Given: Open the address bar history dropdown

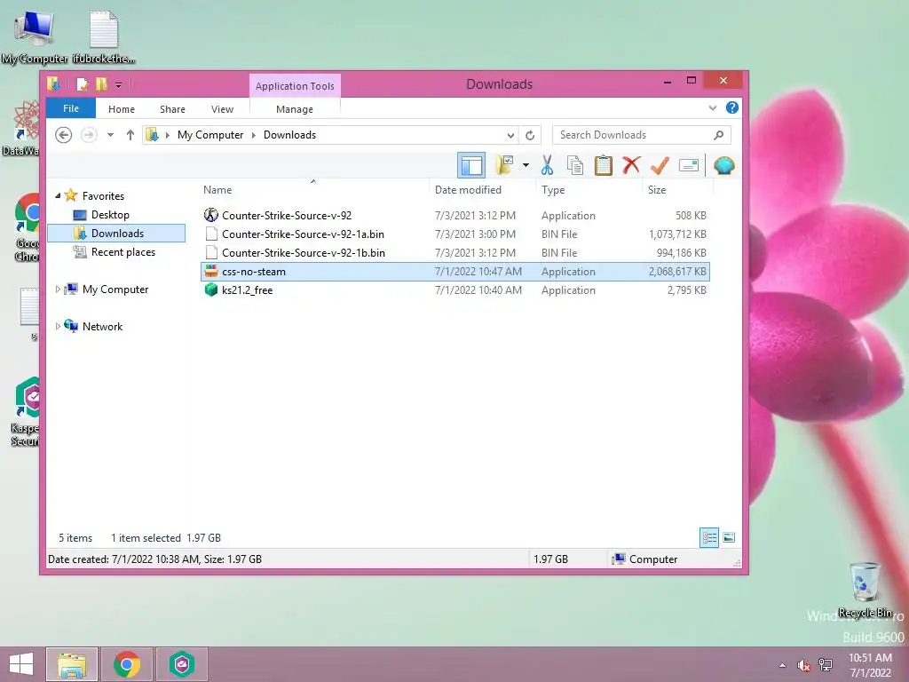Looking at the screenshot, I should point(510,135).
